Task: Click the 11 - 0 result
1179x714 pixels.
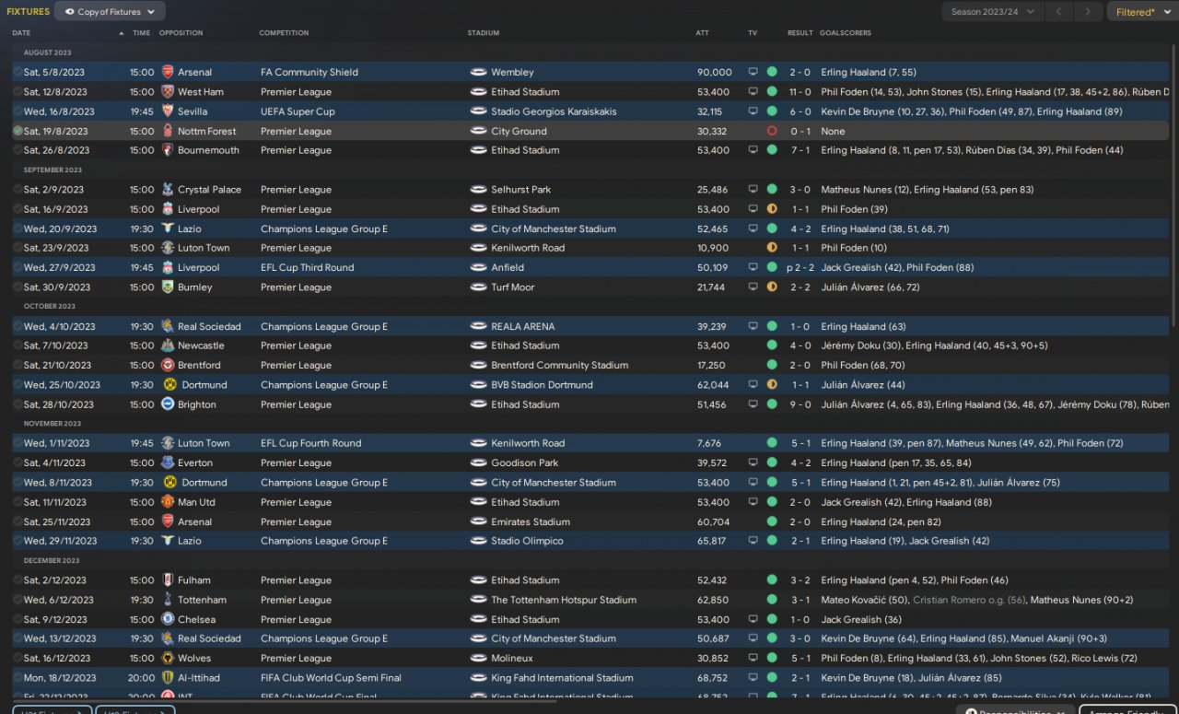Action: (x=800, y=92)
